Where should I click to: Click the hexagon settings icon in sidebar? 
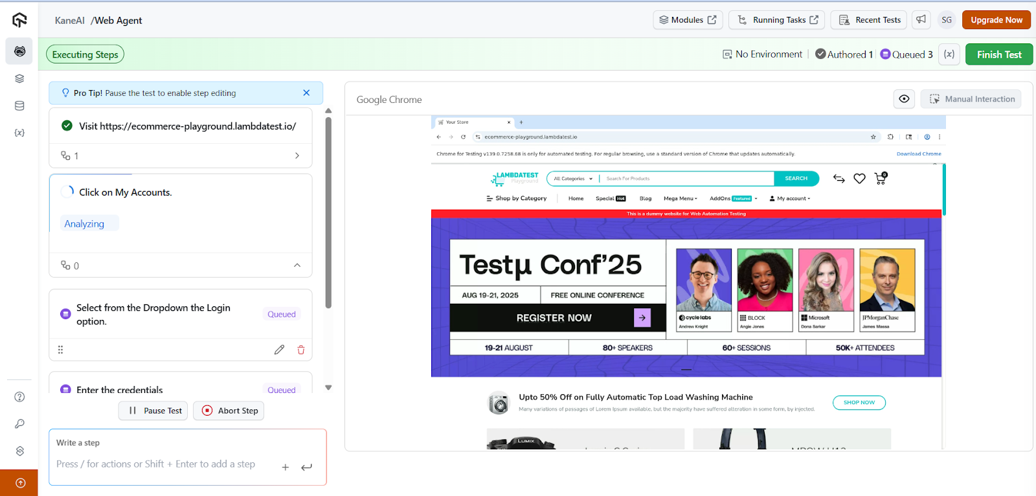click(19, 451)
